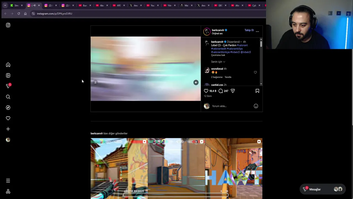Open hamburger More menu in sidebar
Image resolution: width=353 pixels, height=199 pixels.
coord(8,181)
